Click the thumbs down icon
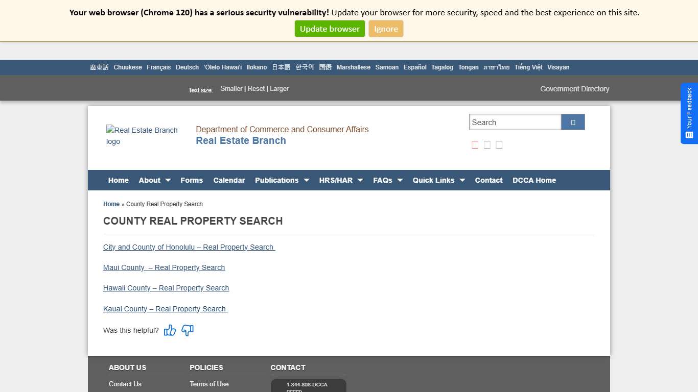The height and width of the screenshot is (392, 698). (188, 330)
